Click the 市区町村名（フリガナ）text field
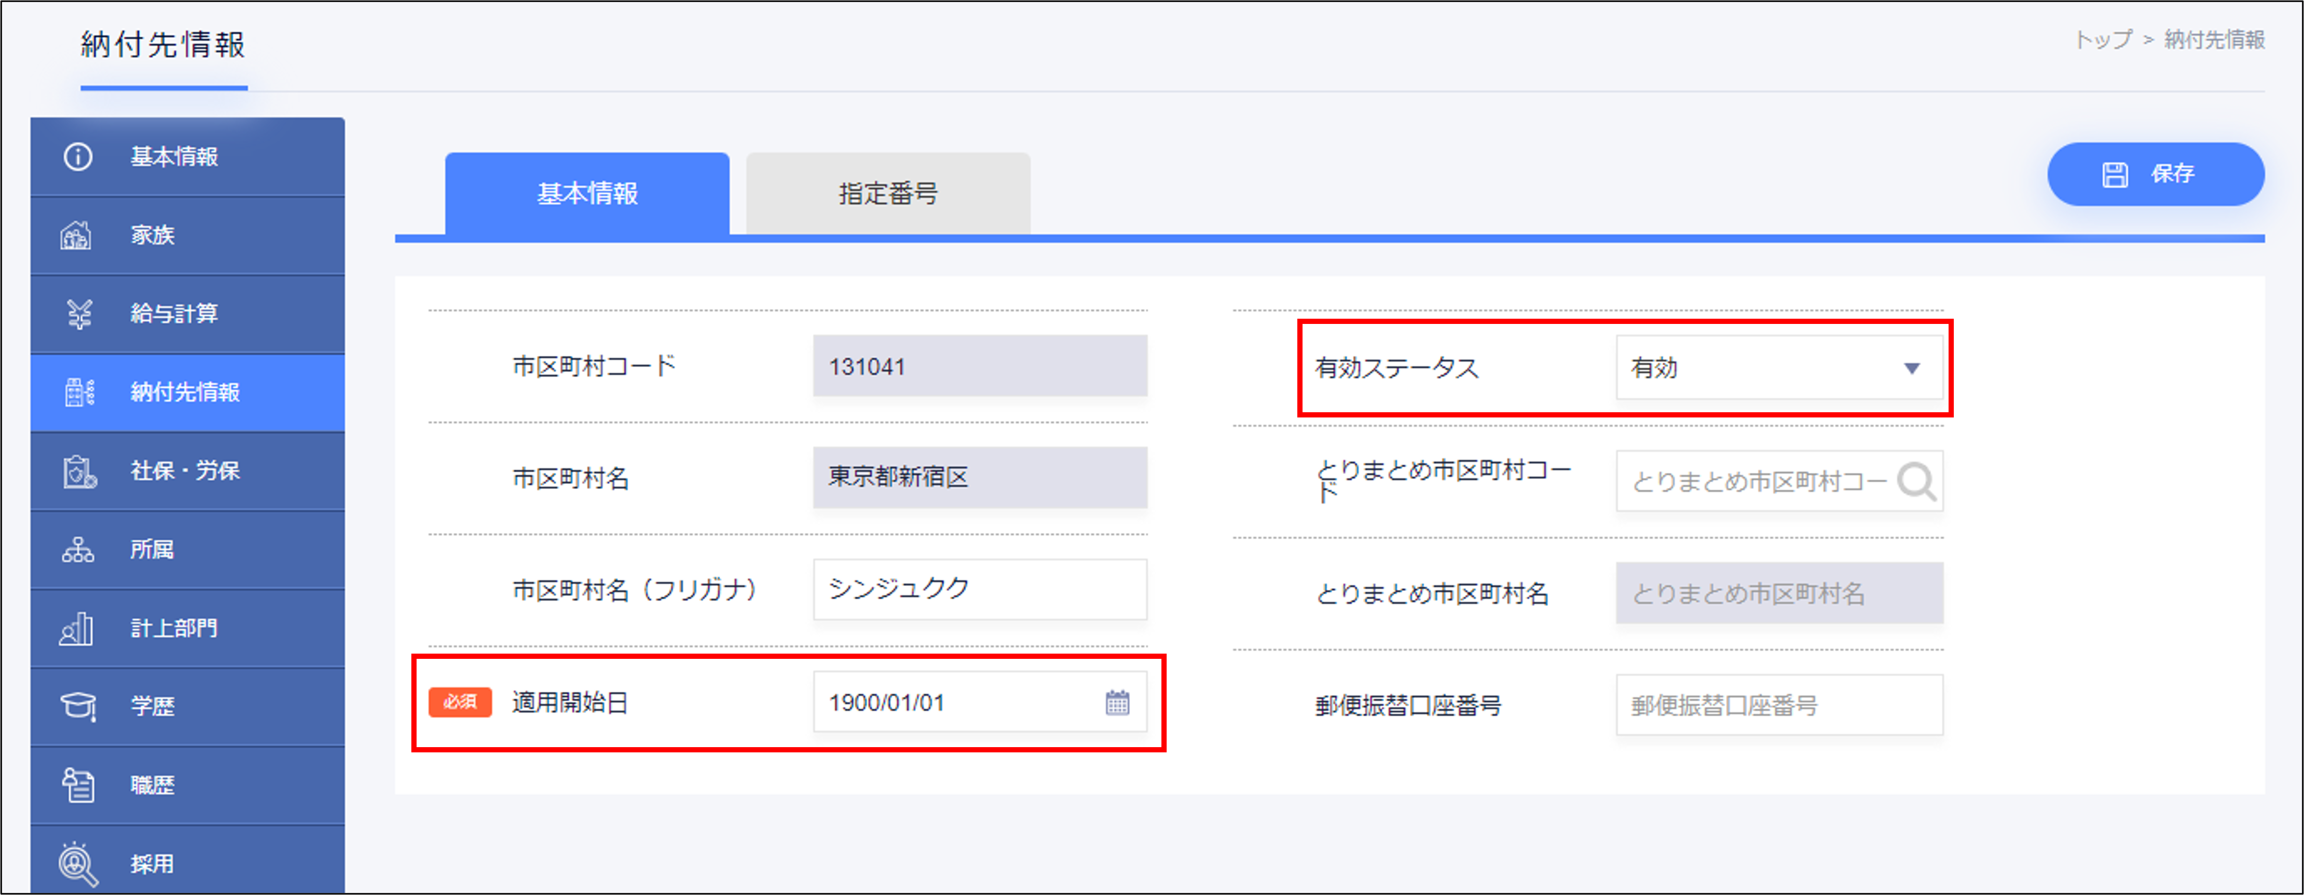Image resolution: width=2304 pixels, height=895 pixels. [980, 589]
